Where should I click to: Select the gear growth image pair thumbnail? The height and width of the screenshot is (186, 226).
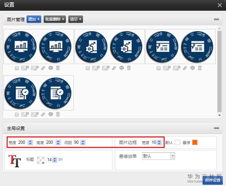tap(110, 47)
